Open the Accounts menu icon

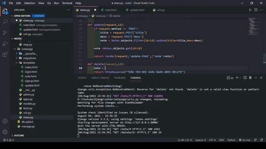(x=5, y=121)
